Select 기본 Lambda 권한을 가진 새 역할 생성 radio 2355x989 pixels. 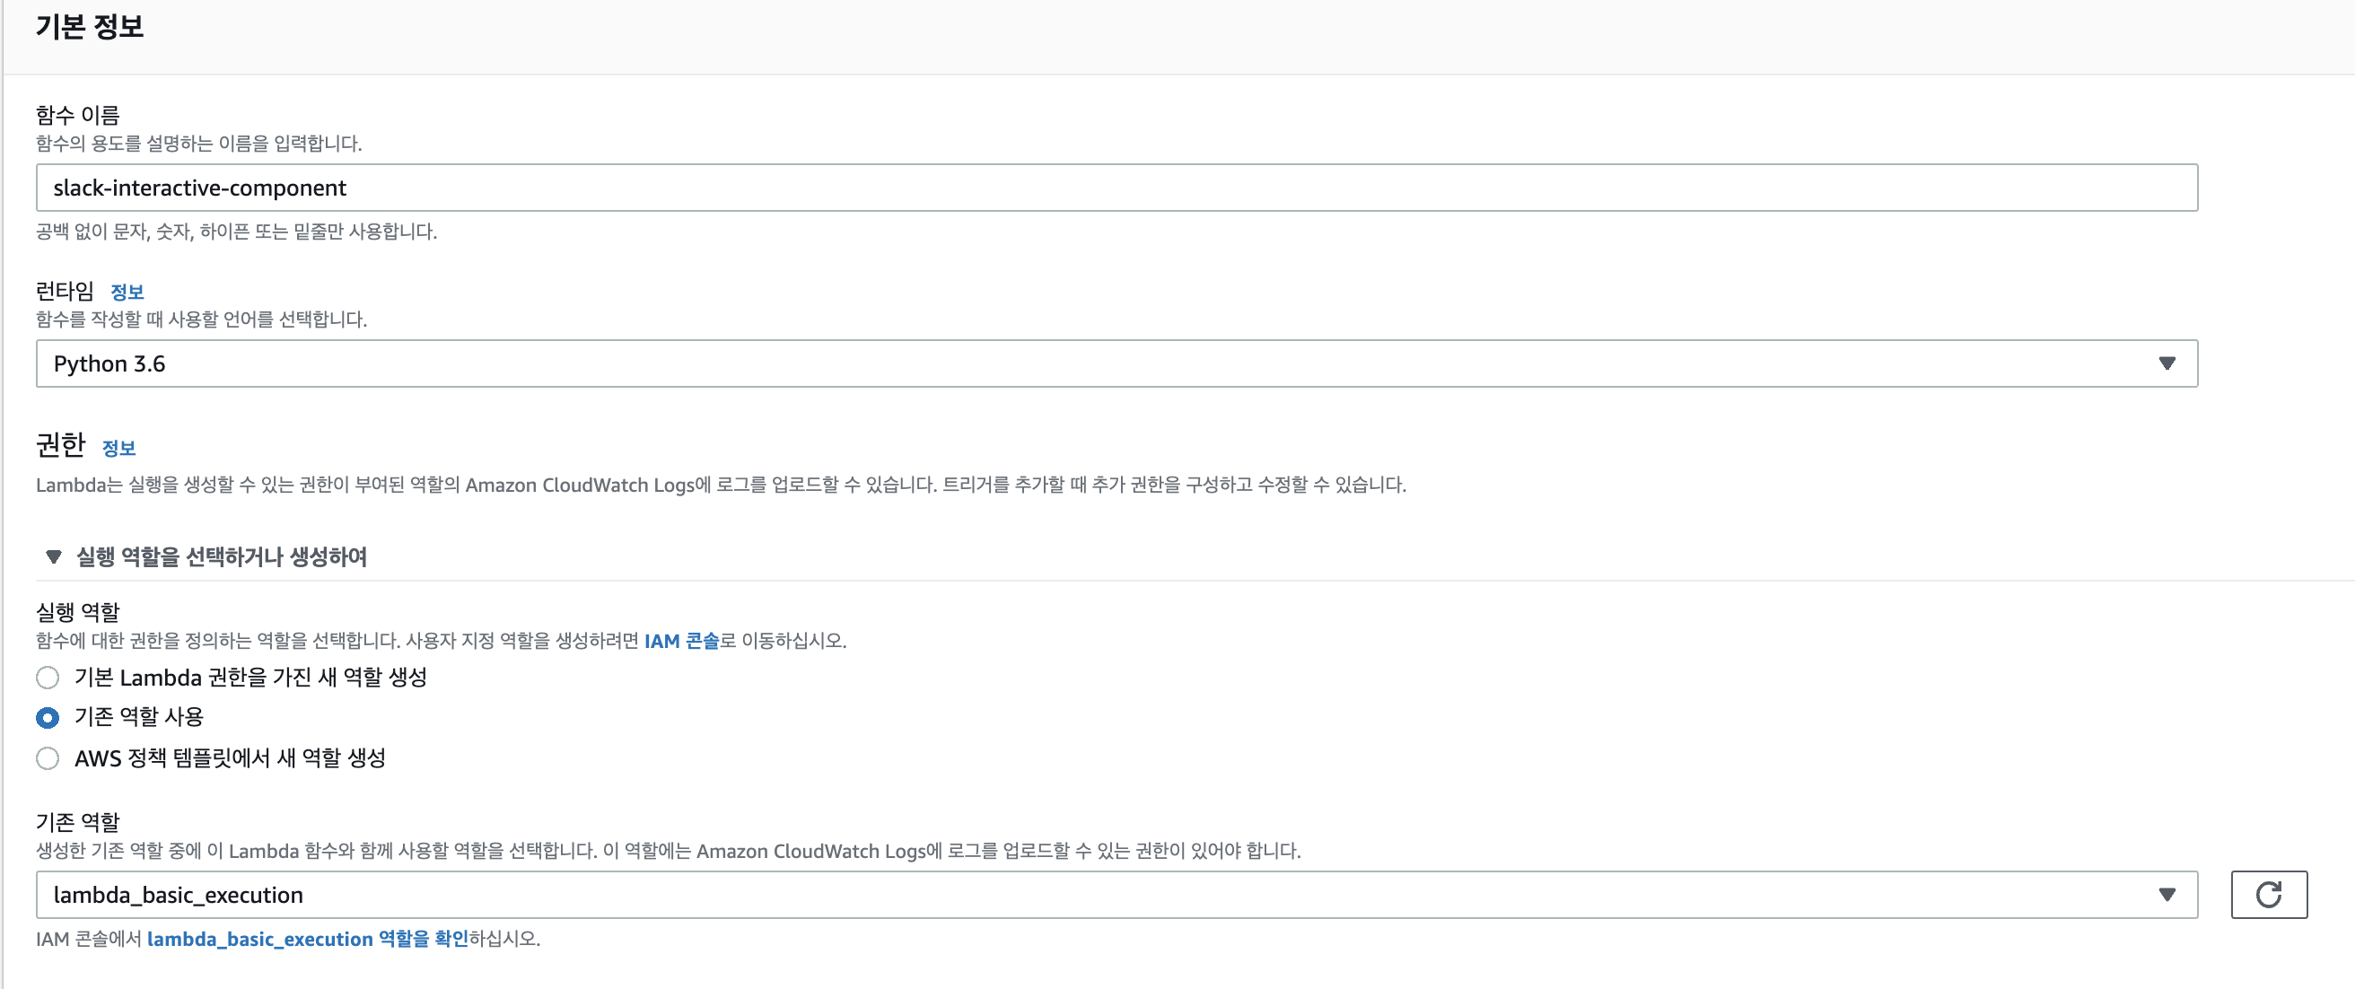48,678
